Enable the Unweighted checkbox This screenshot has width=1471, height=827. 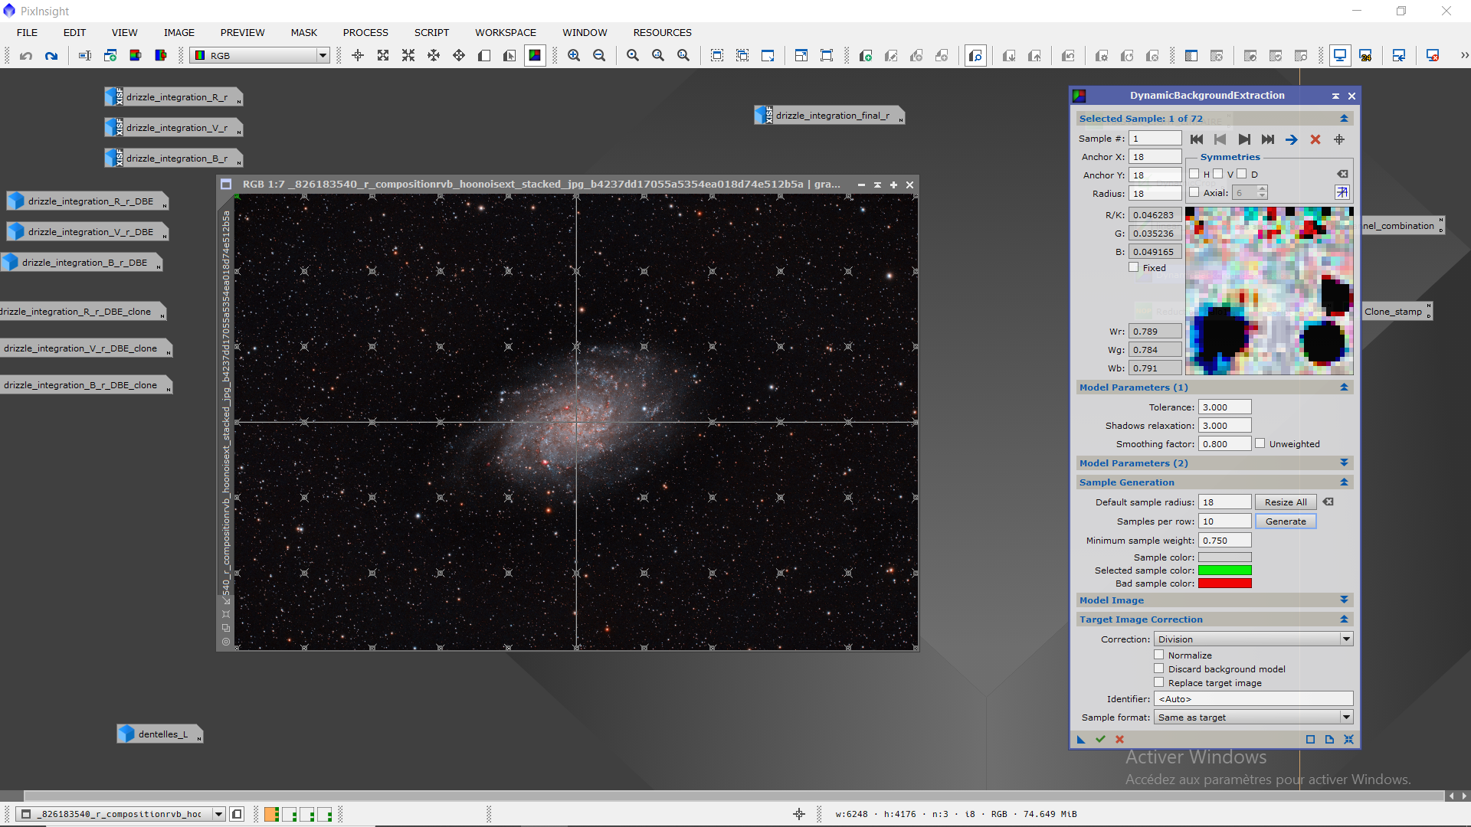pos(1260,443)
